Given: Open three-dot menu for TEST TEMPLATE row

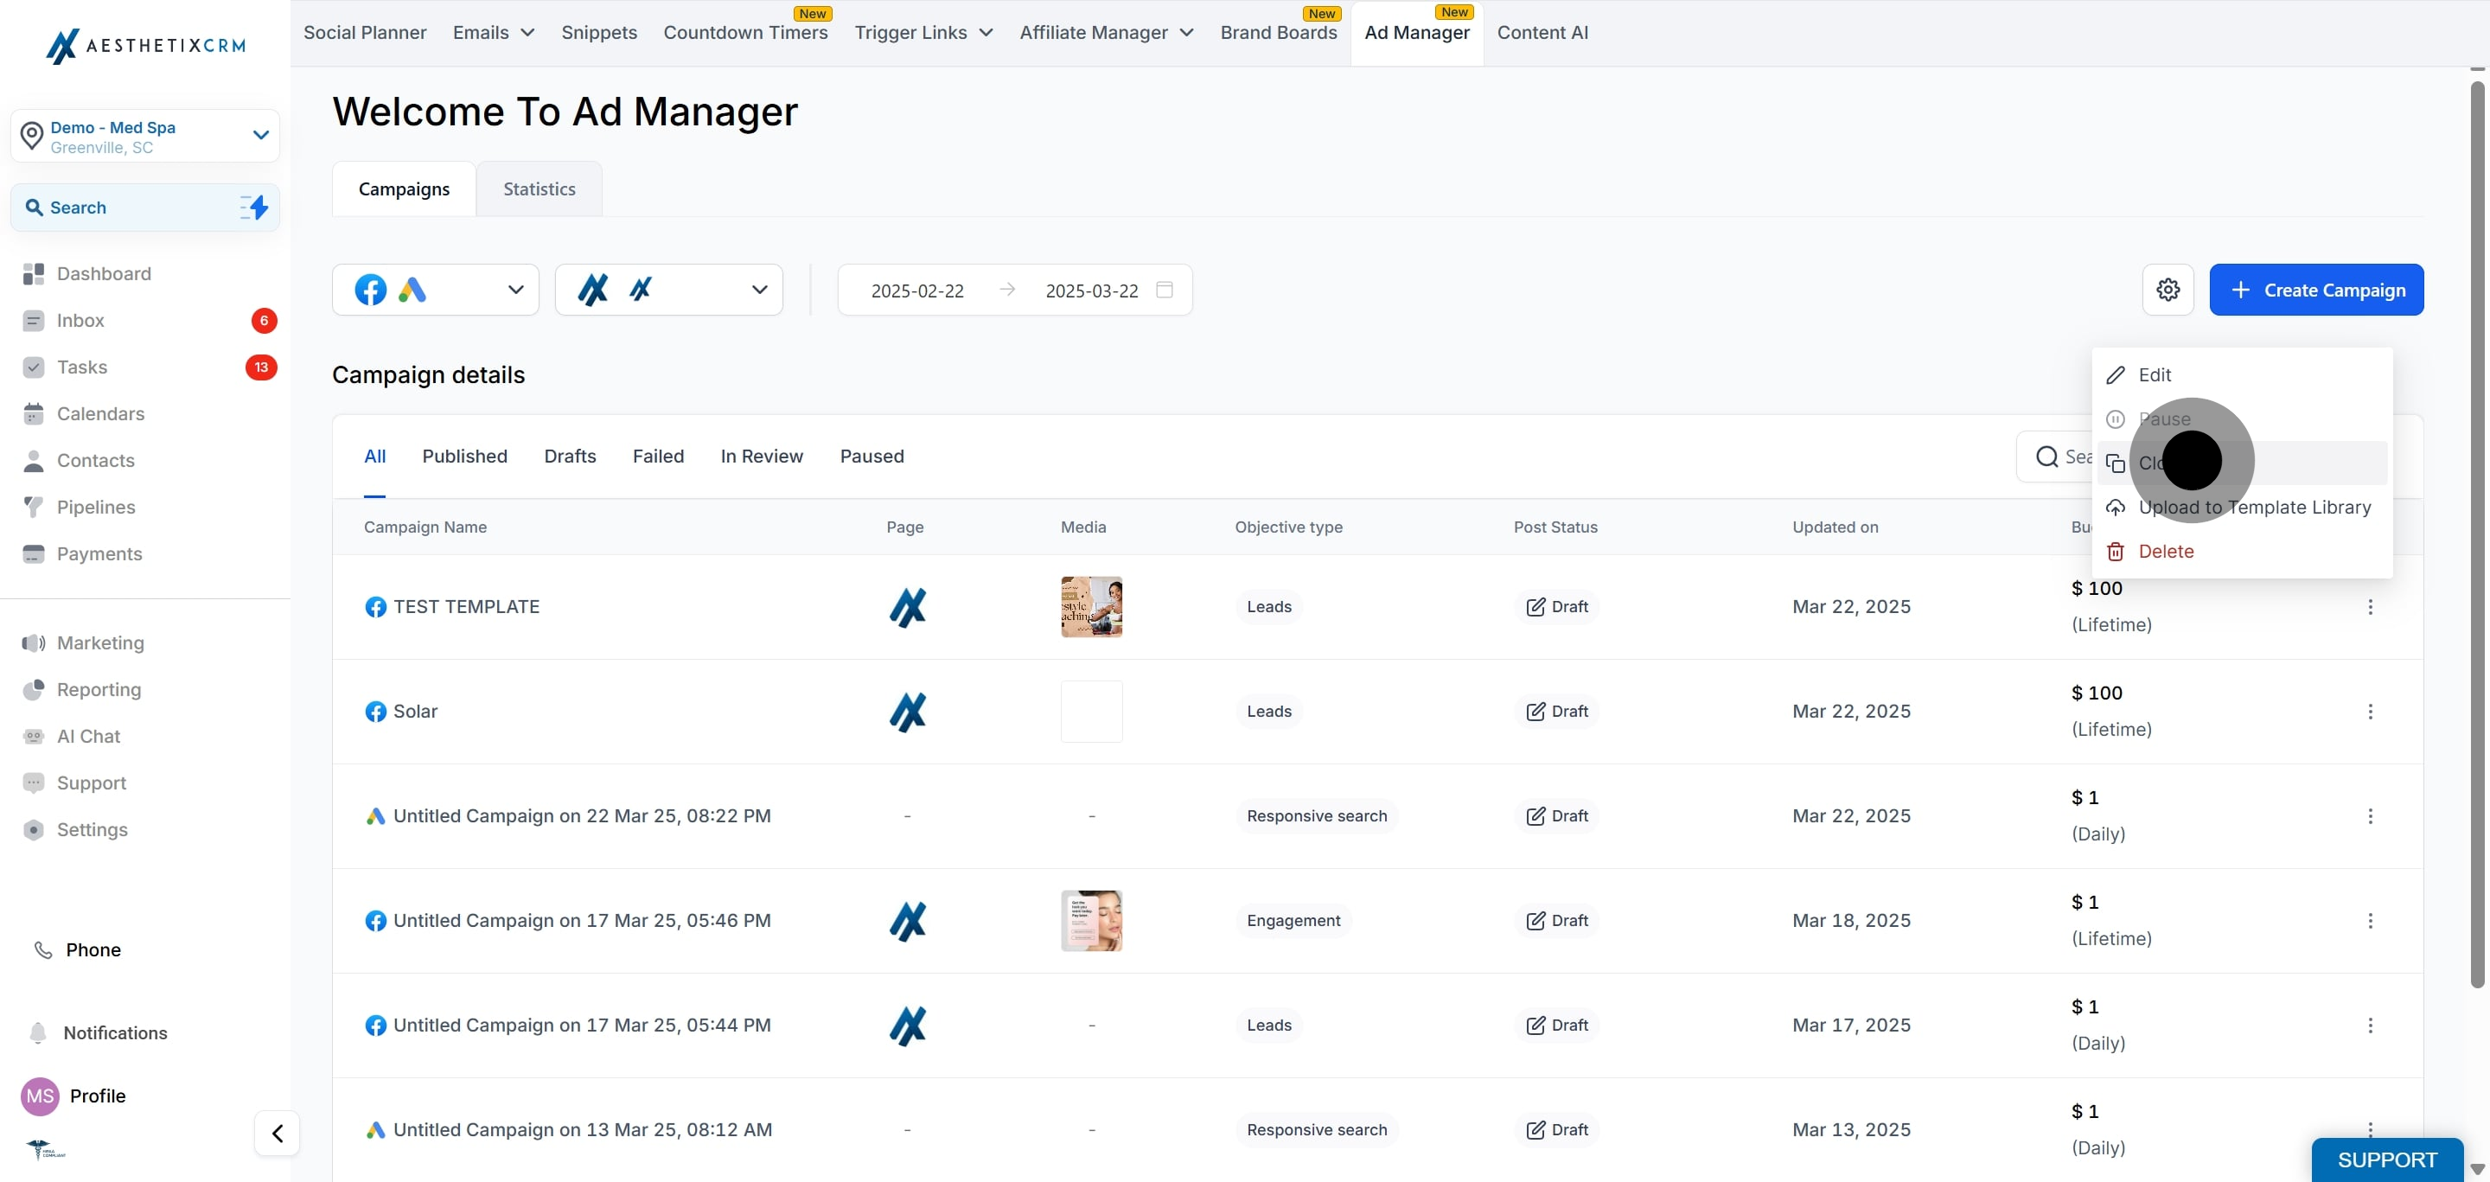Looking at the screenshot, I should (x=2369, y=607).
